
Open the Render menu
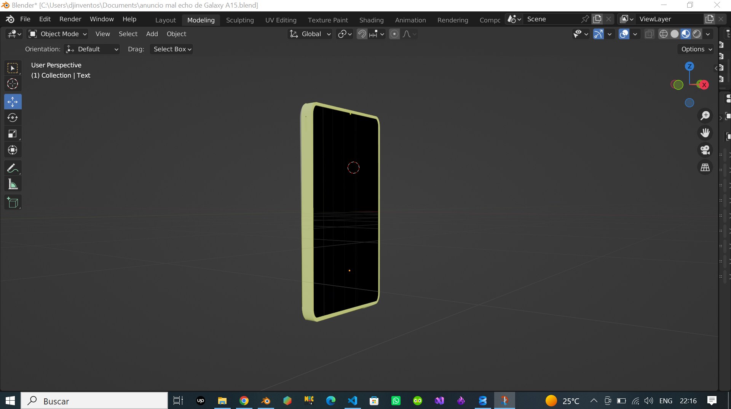click(70, 19)
